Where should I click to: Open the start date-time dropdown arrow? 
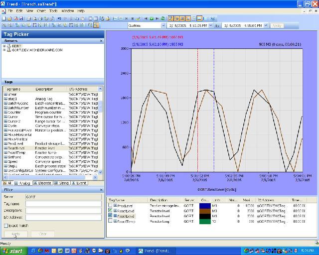(211, 25)
